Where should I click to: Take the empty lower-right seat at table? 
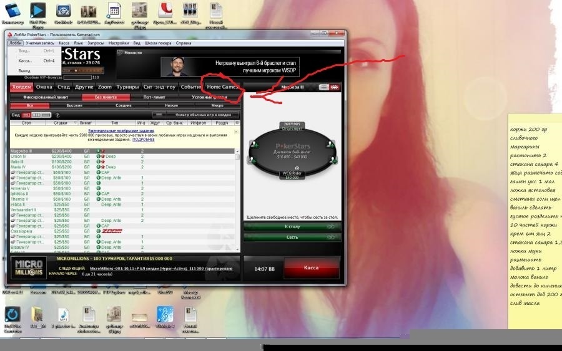[x=333, y=160]
